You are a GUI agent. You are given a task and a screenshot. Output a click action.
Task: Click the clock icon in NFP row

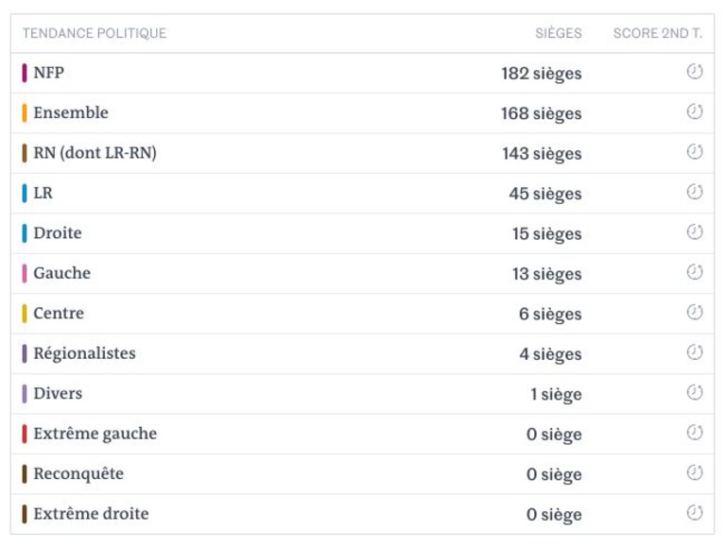695,71
